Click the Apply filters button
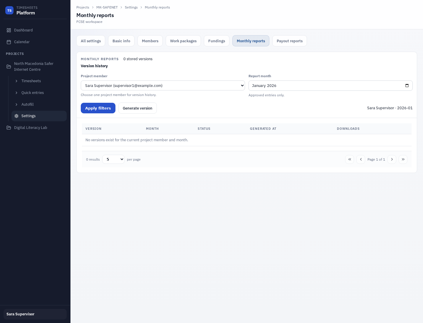The width and height of the screenshot is (423, 323). click(98, 108)
